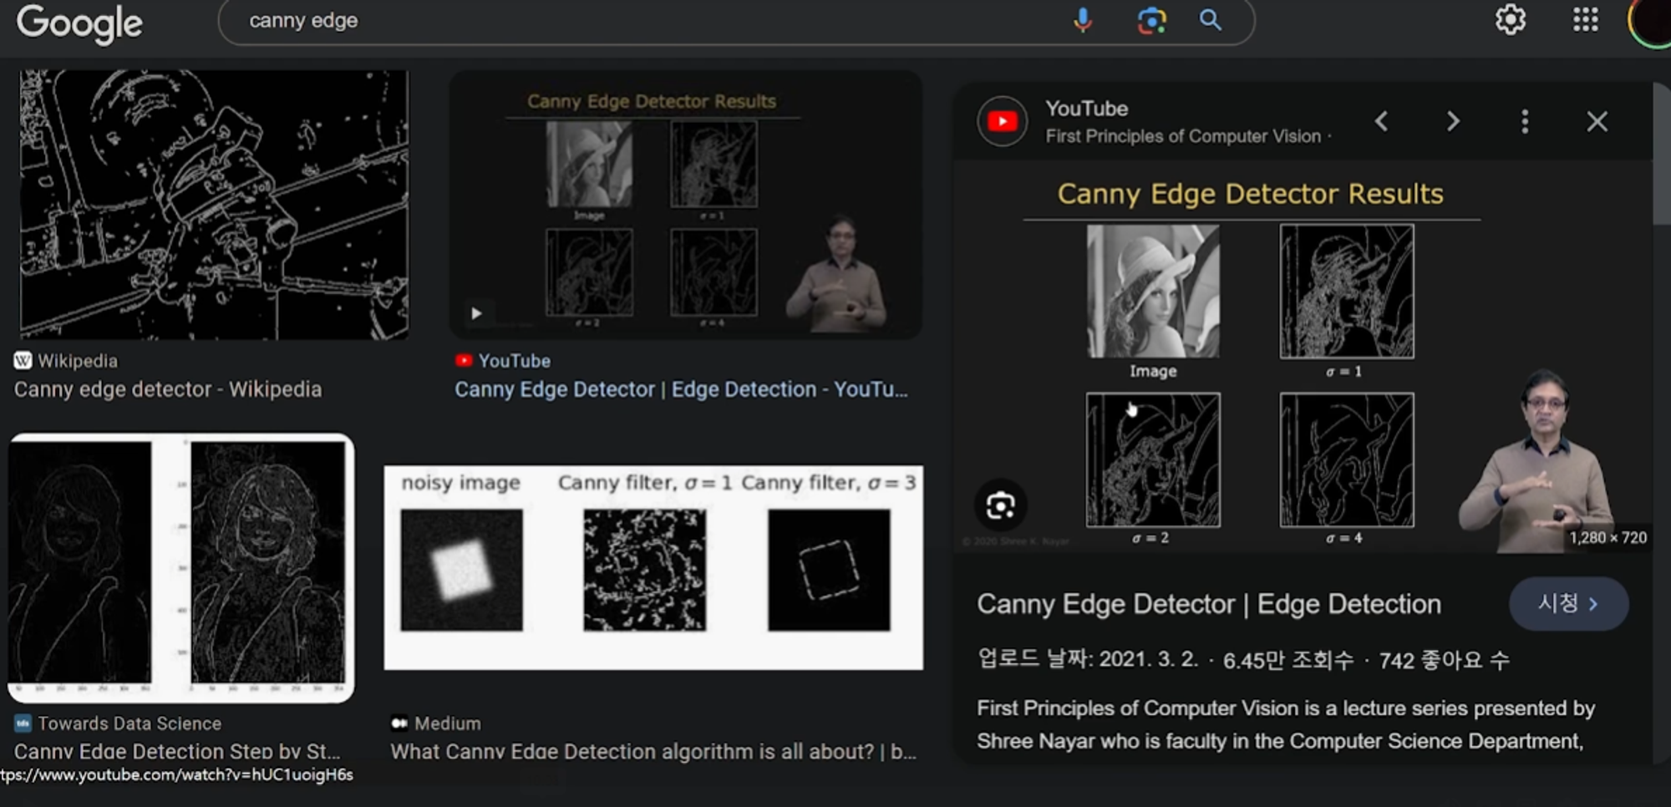Screen dimensions: 1671x807
Task: Click the 'YouTube' source name in panel header
Action: coord(1086,109)
